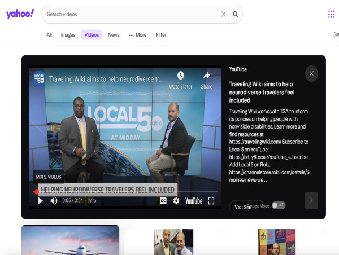The height and width of the screenshot is (255, 339).
Task: Switch to the All tab
Action: [49, 35]
